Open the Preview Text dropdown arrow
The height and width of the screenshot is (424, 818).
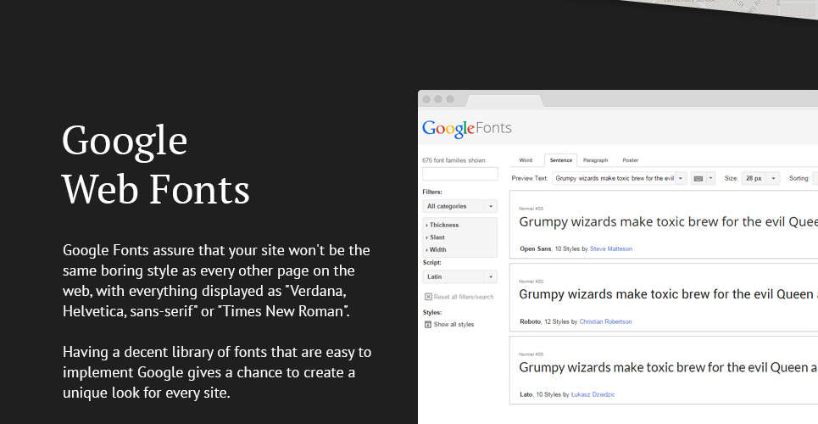click(x=681, y=179)
